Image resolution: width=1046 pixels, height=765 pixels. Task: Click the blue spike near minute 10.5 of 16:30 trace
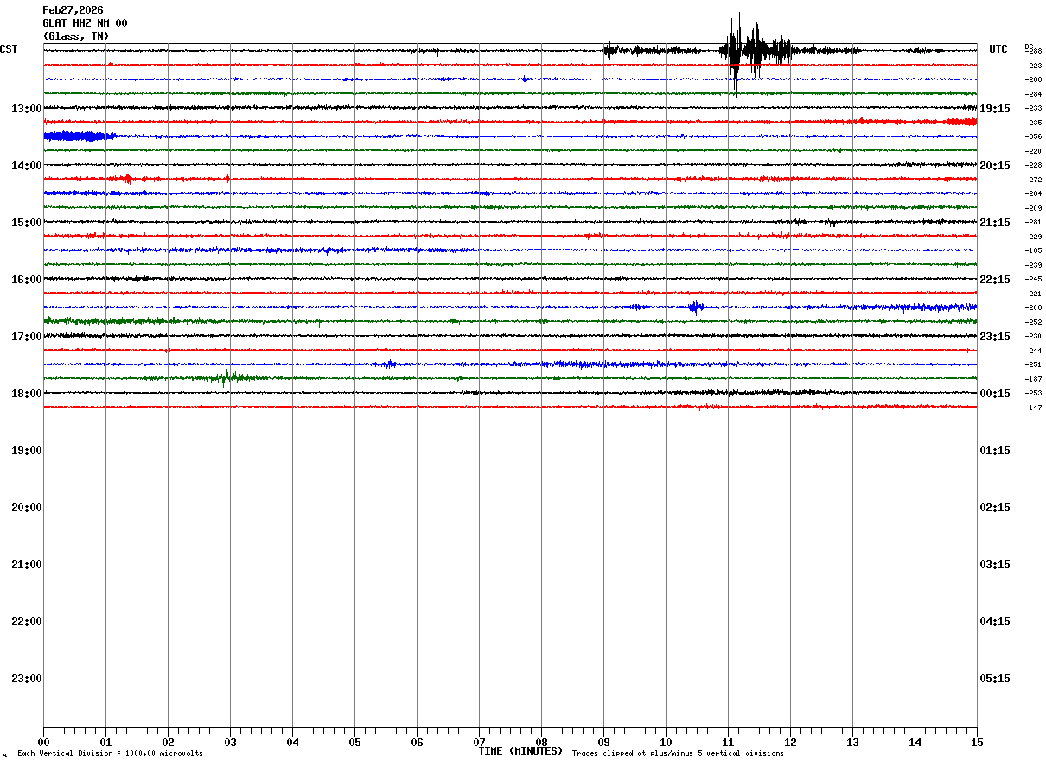[x=696, y=307]
